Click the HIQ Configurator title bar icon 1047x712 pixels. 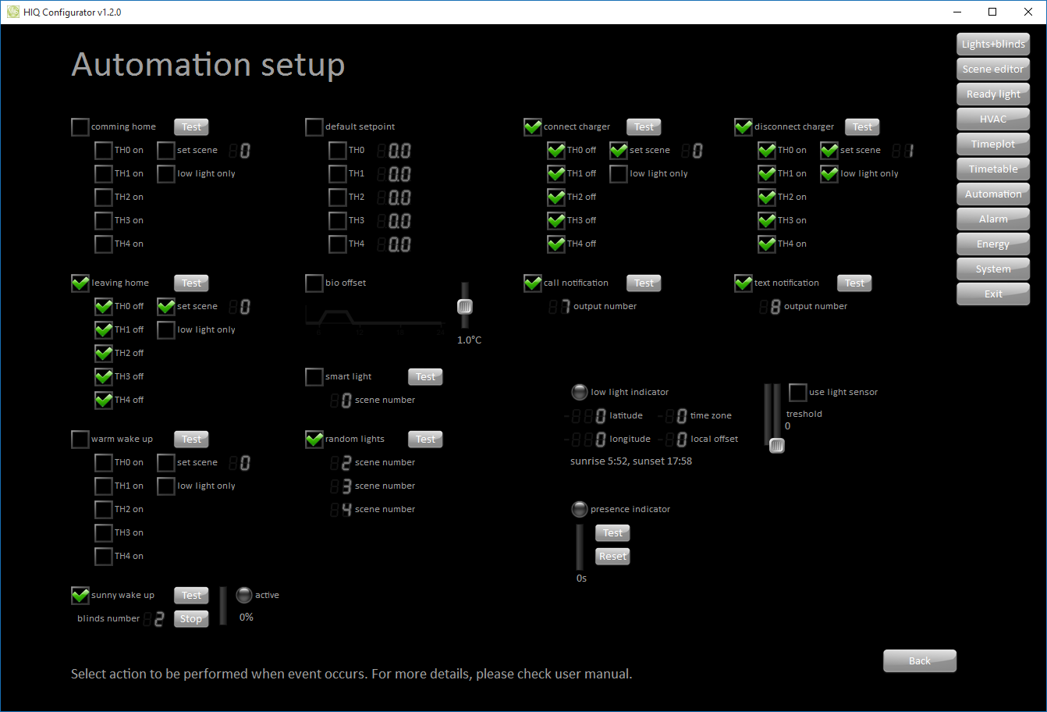point(12,12)
